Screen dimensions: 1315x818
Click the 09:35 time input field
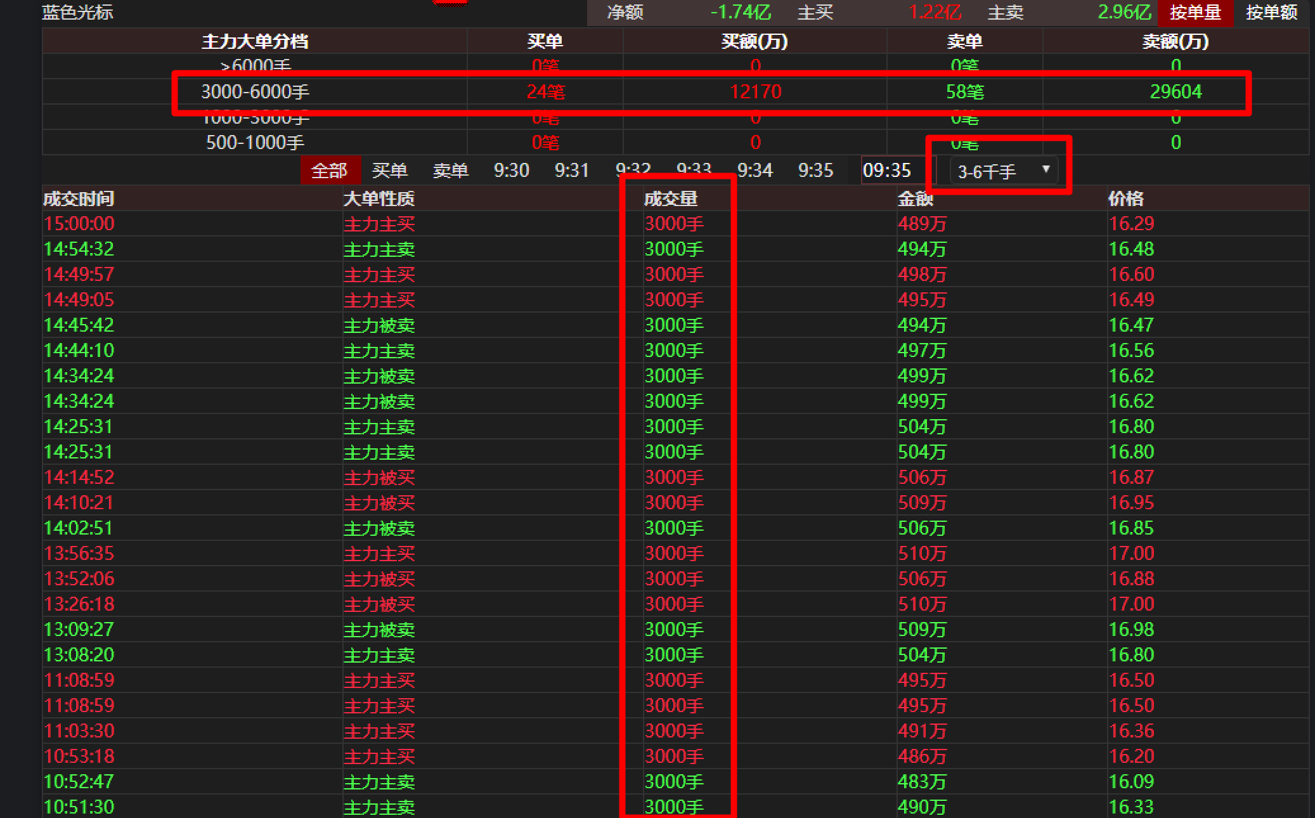pos(893,171)
